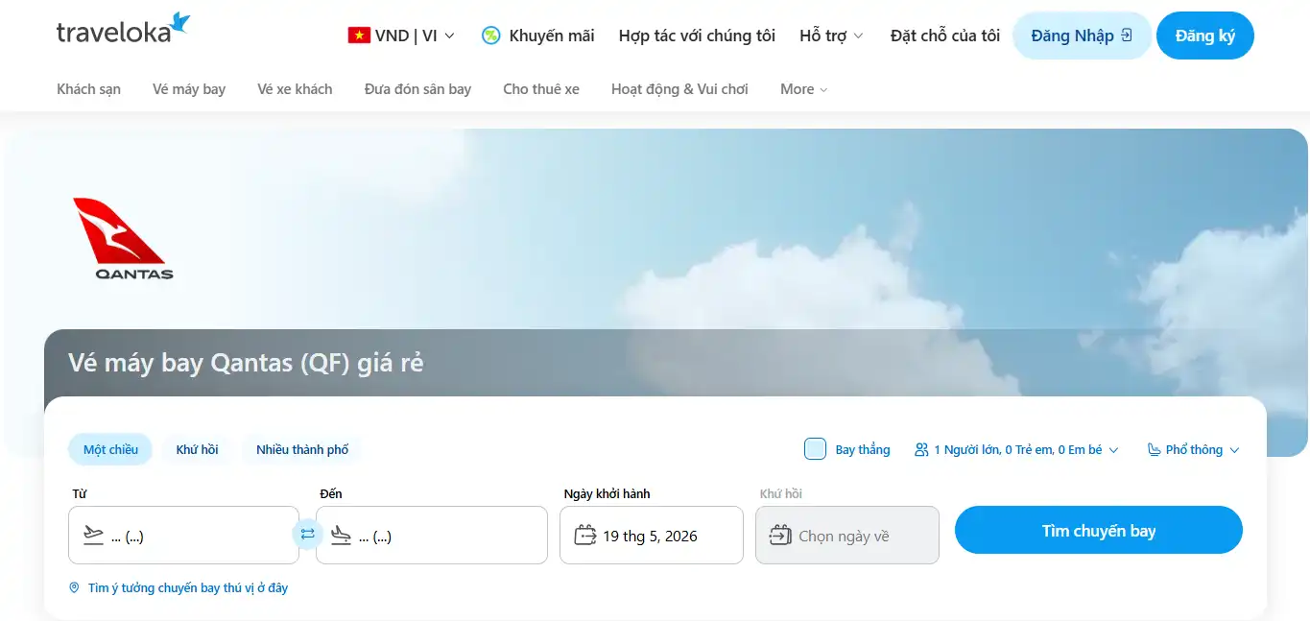The image size is (1310, 621).
Task: Open the Hợp tác với chúng tôi link
Action: (697, 36)
